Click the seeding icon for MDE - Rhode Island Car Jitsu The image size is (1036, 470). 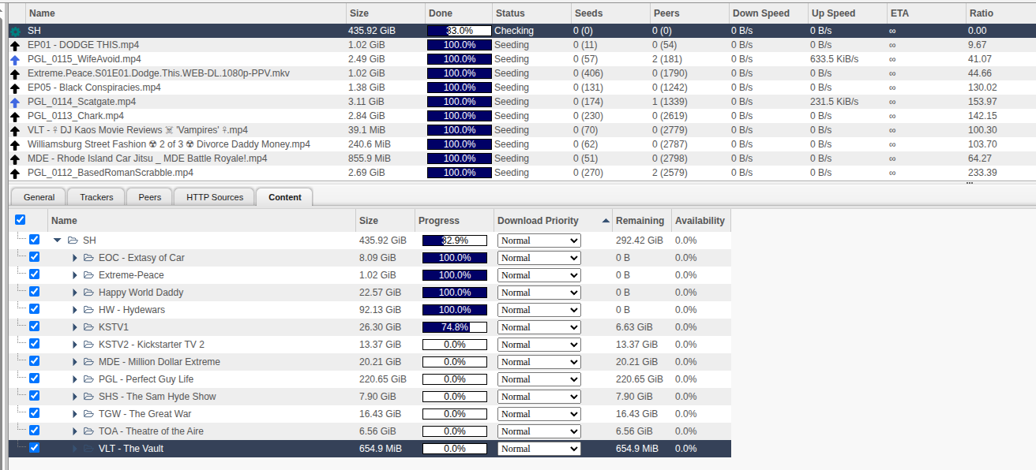15,159
